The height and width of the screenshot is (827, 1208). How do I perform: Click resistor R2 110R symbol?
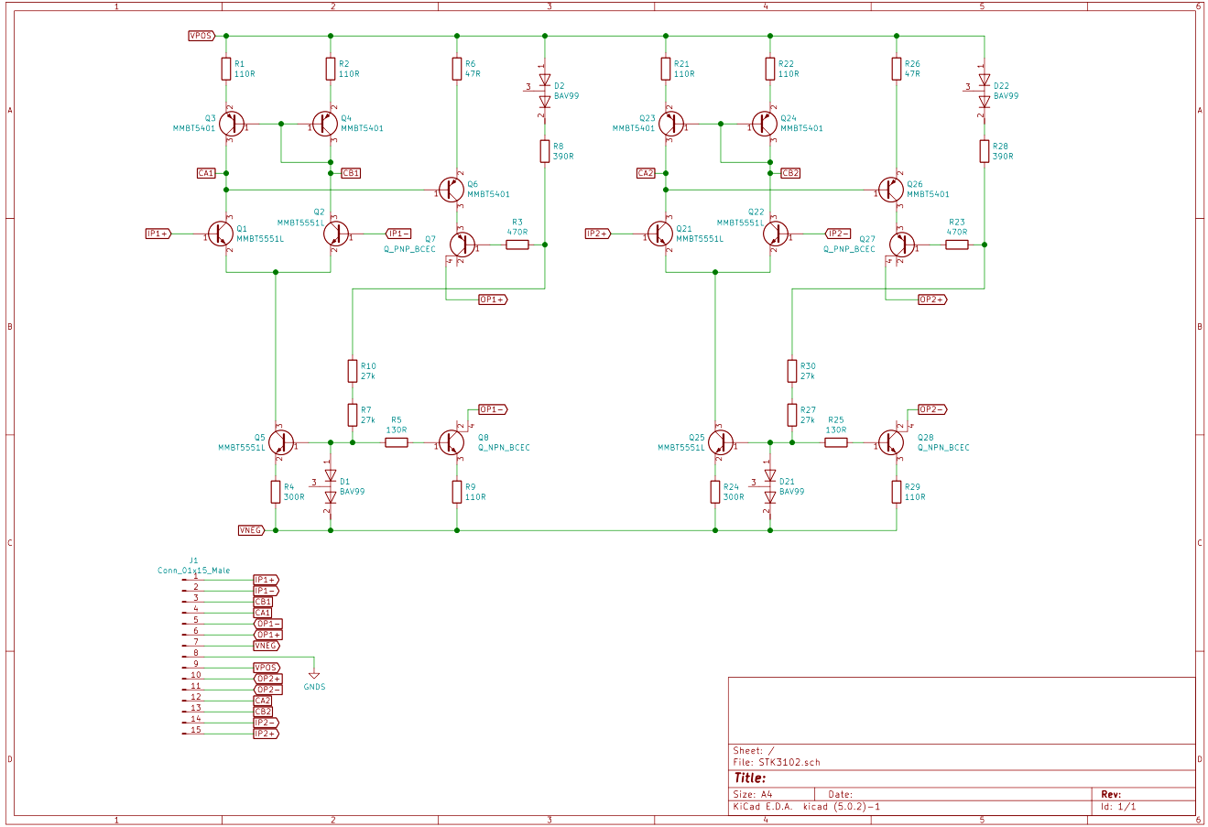coord(331,69)
